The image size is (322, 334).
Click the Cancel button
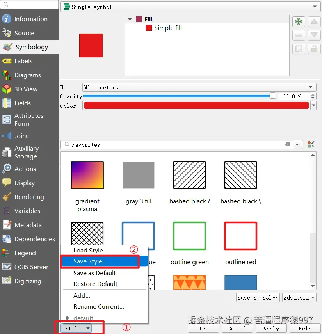tap(237, 329)
